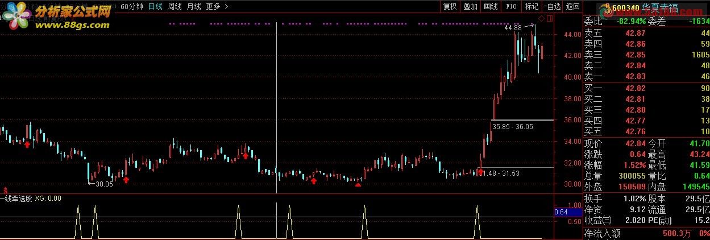
Task: Click 卖二 price 42.84
Action: (x=635, y=65)
